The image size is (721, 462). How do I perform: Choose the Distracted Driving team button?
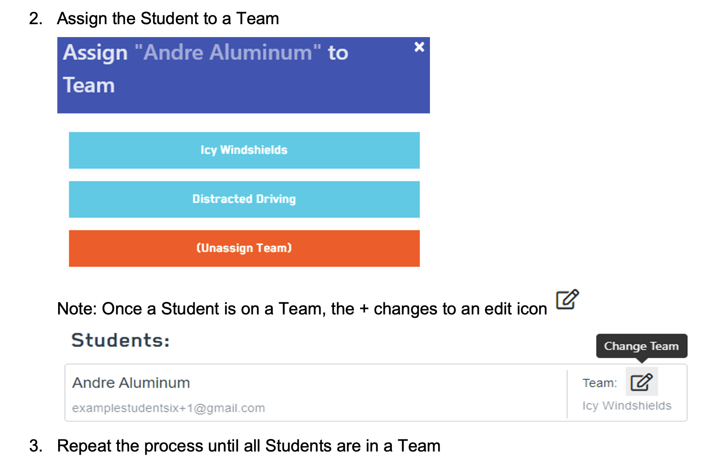pyautogui.click(x=244, y=199)
